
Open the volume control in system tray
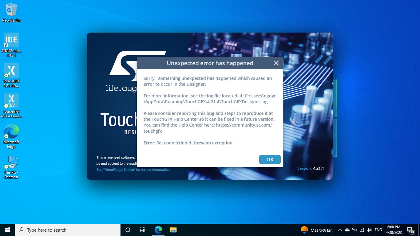click(x=369, y=230)
